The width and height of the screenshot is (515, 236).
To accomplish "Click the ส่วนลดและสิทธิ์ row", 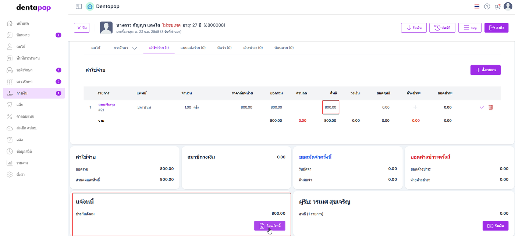I will pyautogui.click(x=125, y=180).
